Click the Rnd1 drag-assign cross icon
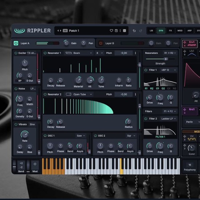 [185, 109]
